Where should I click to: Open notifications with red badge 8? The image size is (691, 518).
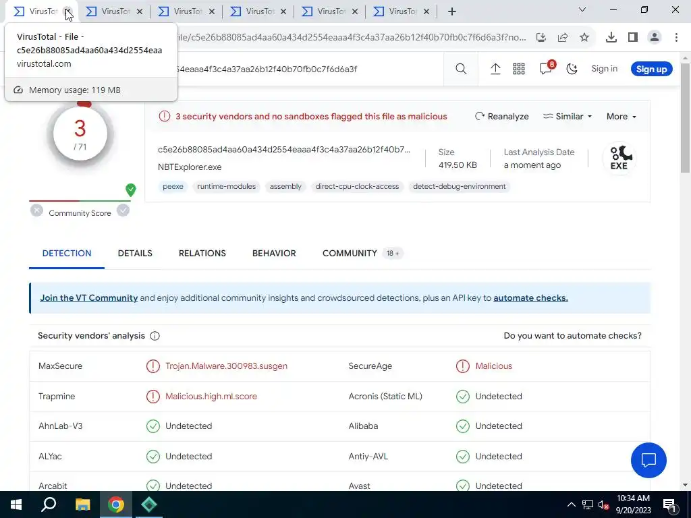tap(547, 68)
